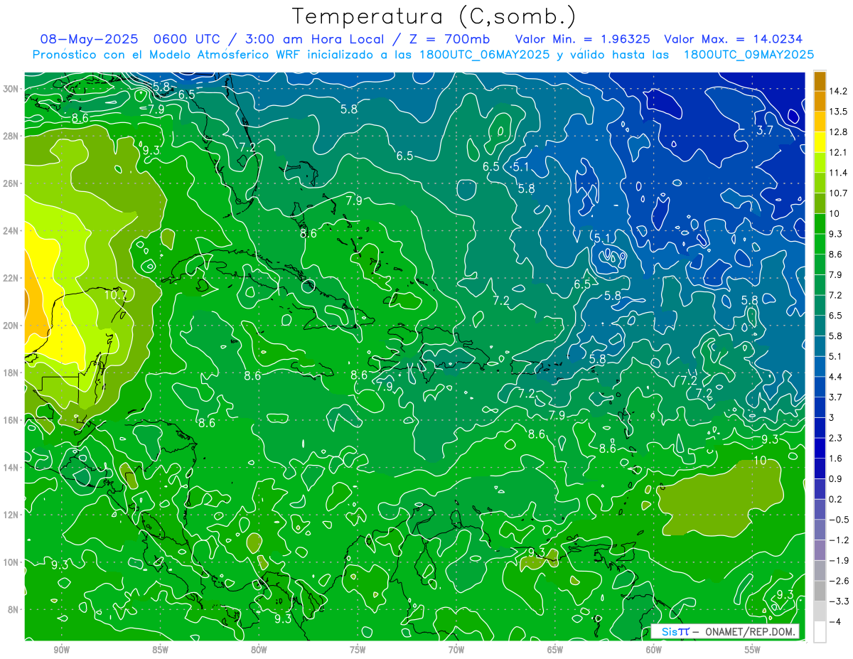Click the colorbar label "11.4"

pyautogui.click(x=839, y=173)
